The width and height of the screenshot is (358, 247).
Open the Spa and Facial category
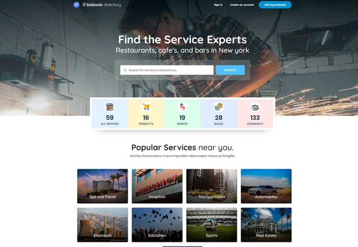click(102, 186)
